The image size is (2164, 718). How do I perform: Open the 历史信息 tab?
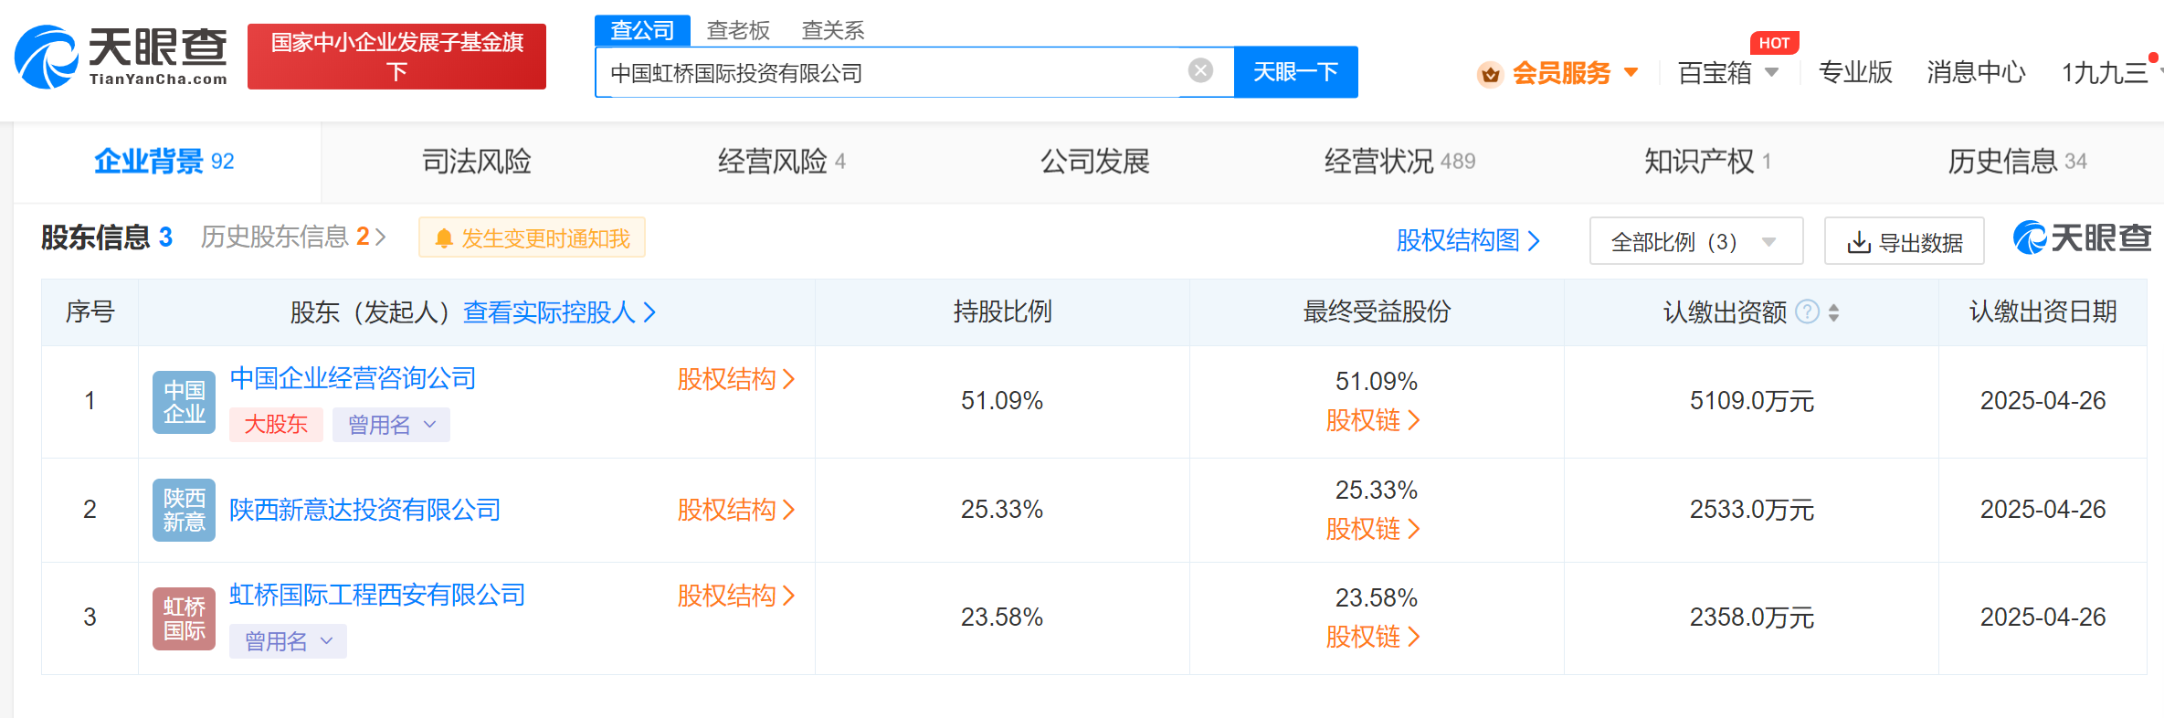tap(2017, 162)
